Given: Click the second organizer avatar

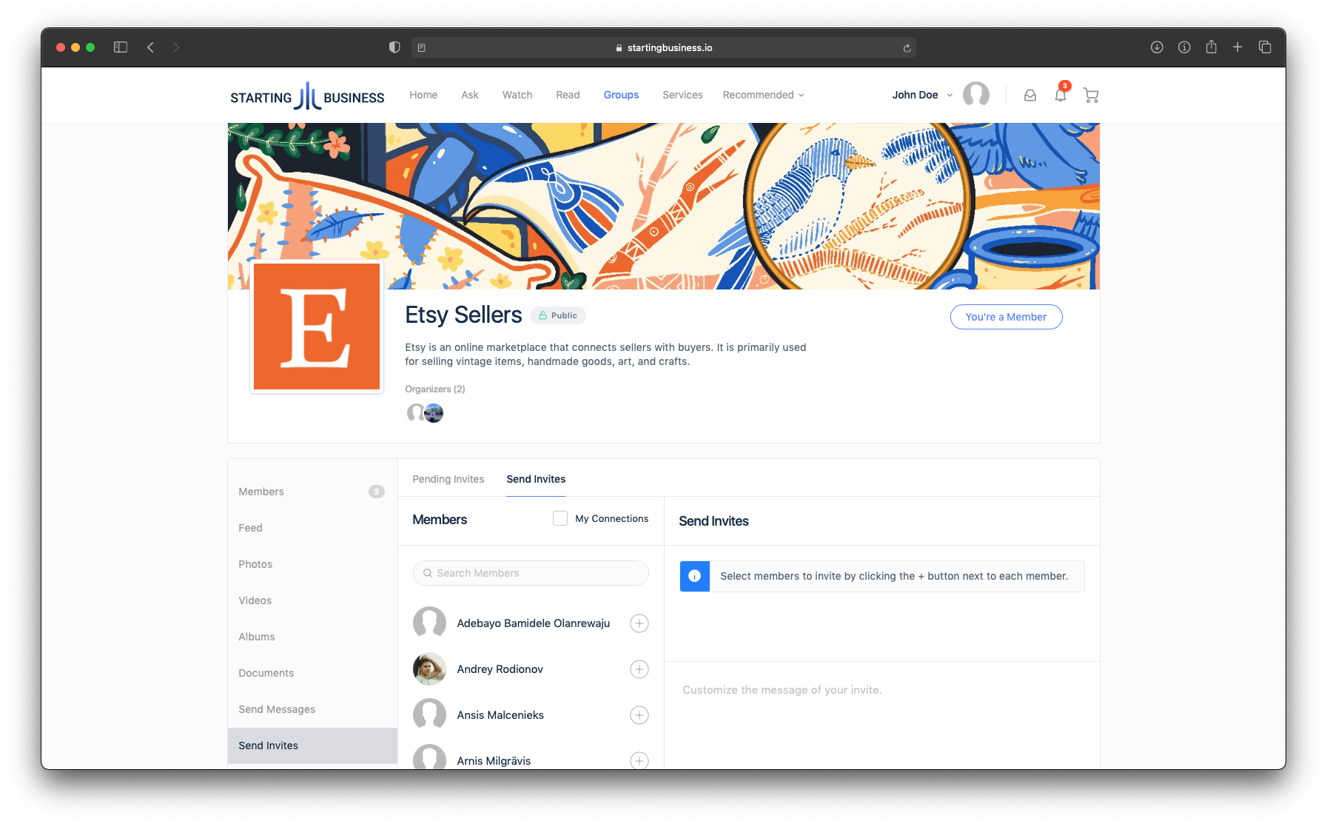Looking at the screenshot, I should (x=434, y=413).
